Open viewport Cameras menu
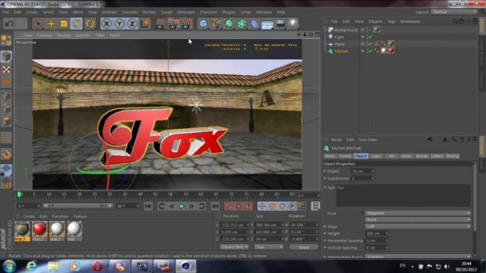Image resolution: width=486 pixels, height=273 pixels. tap(44, 35)
